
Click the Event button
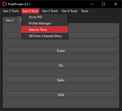[x=61, y=51]
